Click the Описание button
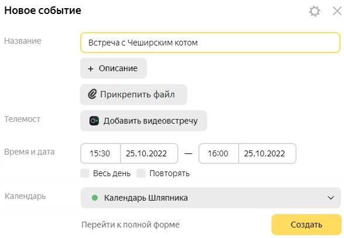344x238 pixels. coord(113,68)
